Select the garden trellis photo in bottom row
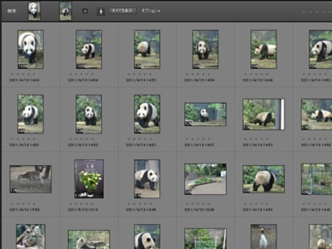 [205, 239]
